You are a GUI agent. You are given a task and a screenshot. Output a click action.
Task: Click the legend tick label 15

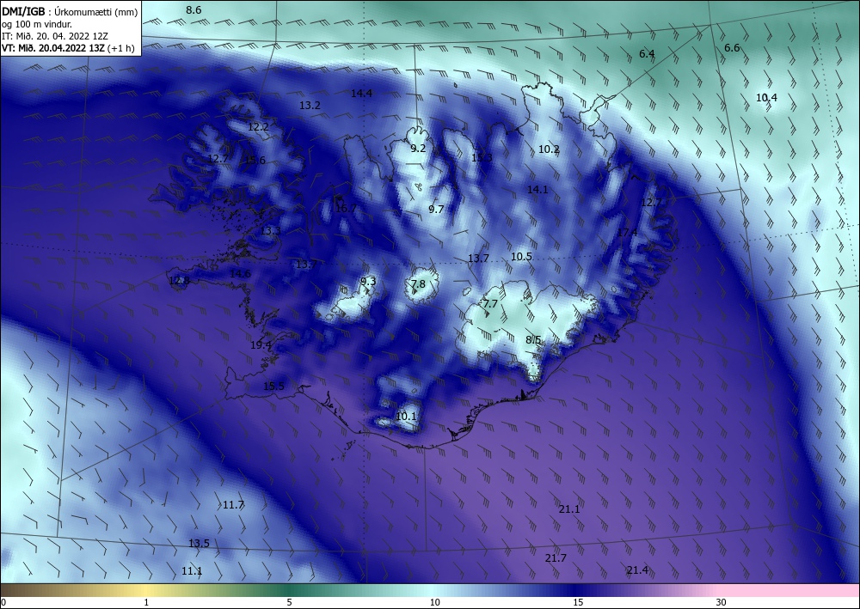pos(578,603)
